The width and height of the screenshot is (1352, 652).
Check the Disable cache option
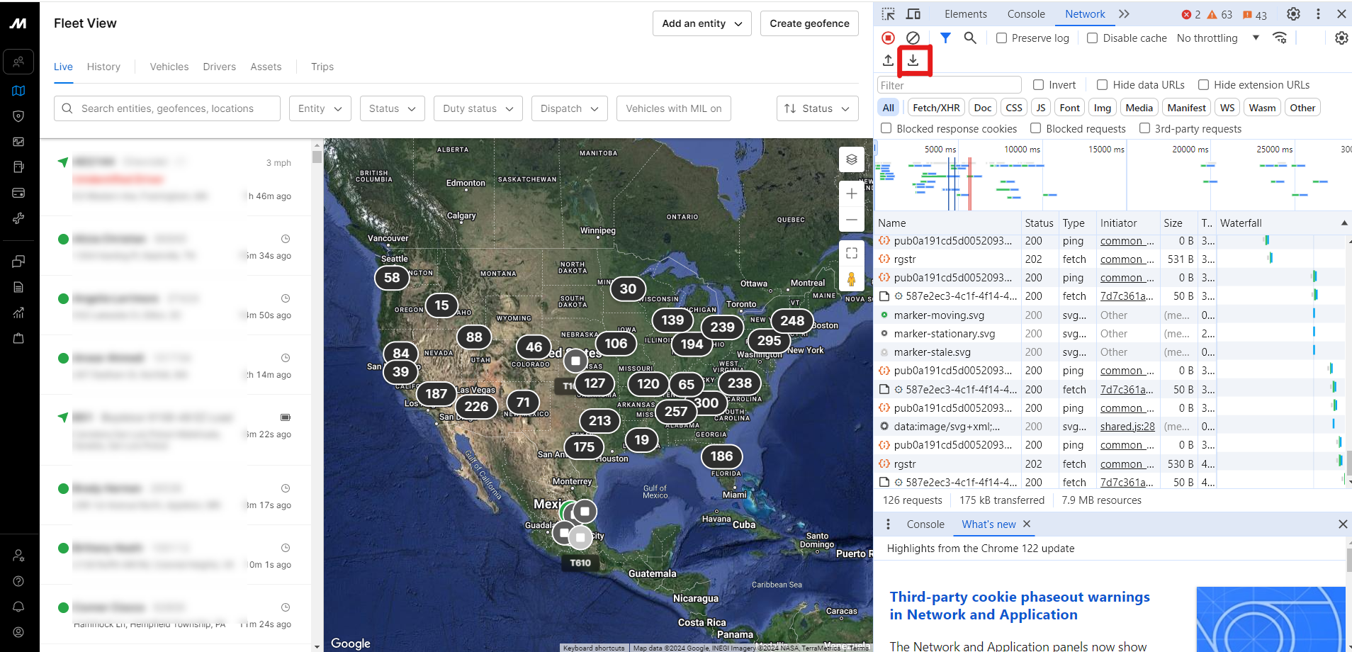pos(1093,38)
